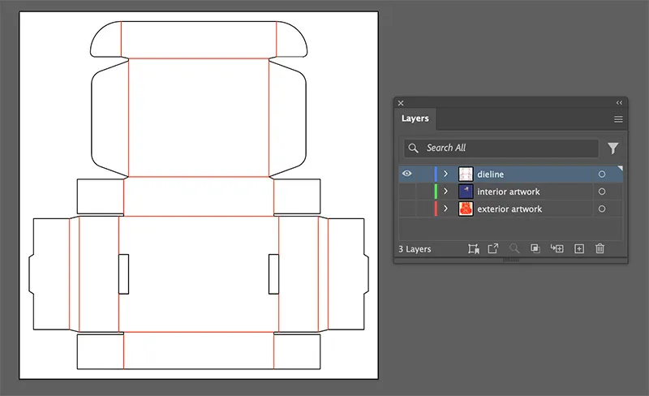The width and height of the screenshot is (649, 396).
Task: Click the Create New Sublayer icon
Action: coord(557,249)
